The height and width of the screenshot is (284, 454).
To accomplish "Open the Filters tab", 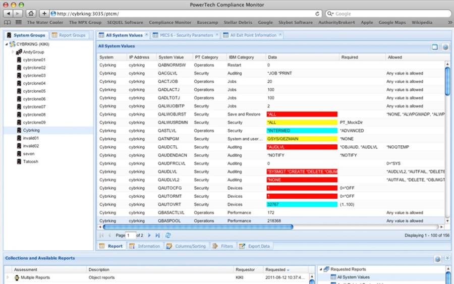I will (223, 246).
